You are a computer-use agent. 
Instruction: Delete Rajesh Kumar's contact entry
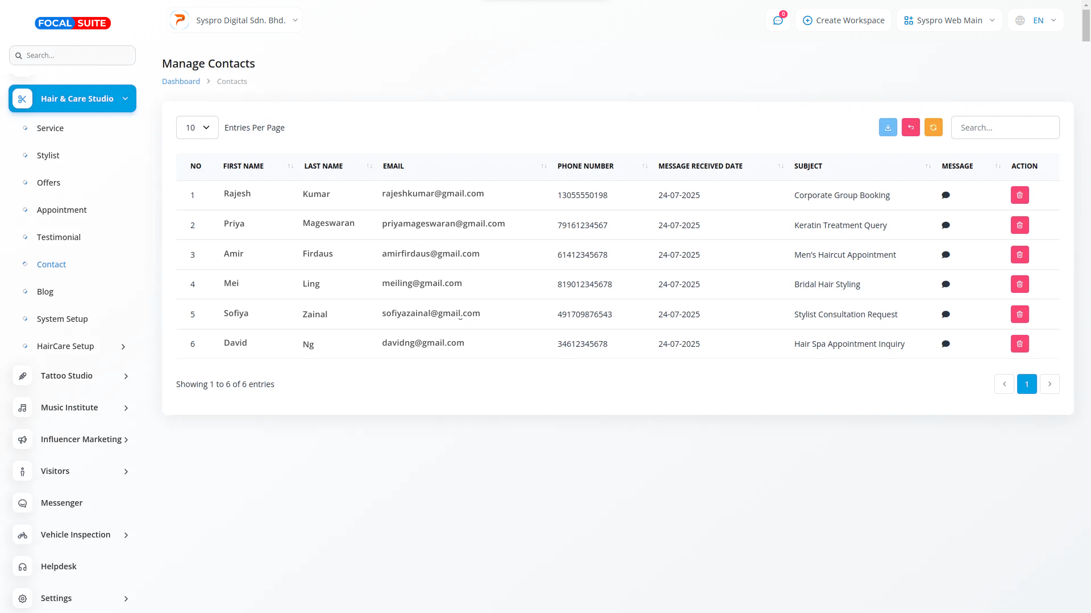[1019, 195]
